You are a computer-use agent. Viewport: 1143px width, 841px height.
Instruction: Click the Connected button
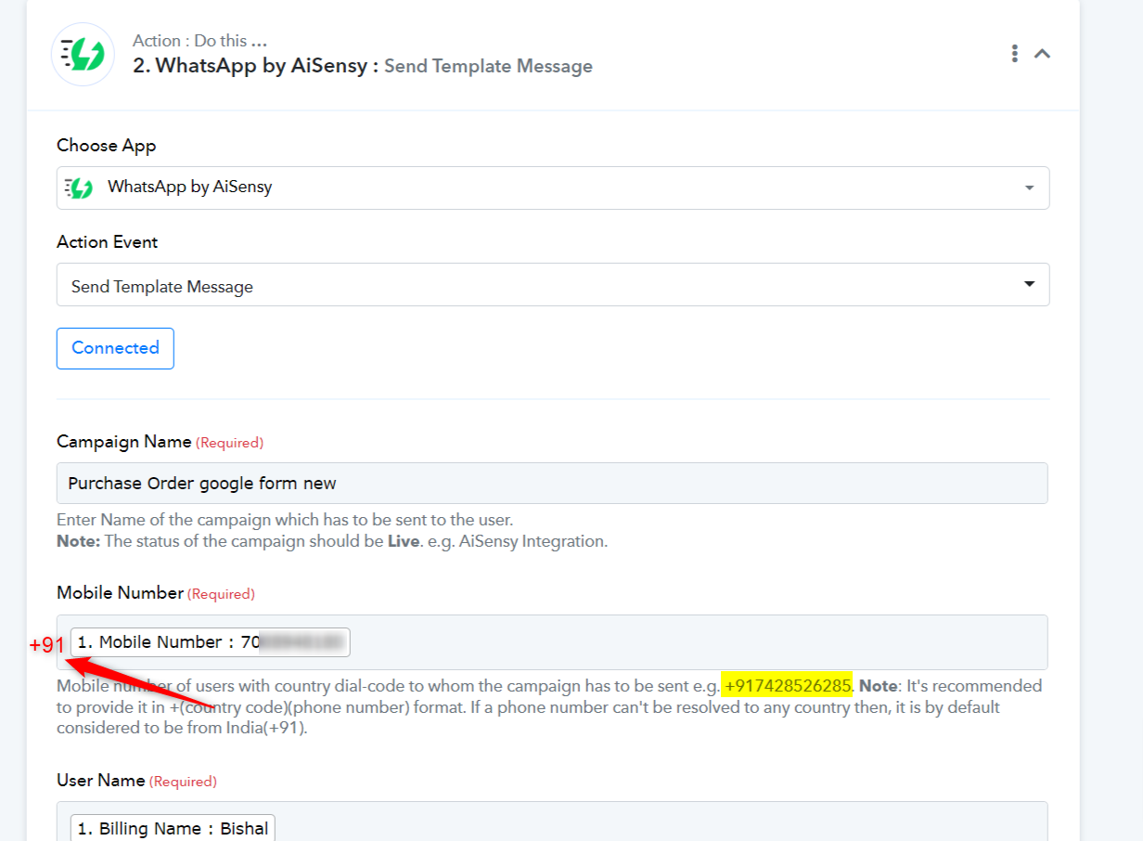115,348
